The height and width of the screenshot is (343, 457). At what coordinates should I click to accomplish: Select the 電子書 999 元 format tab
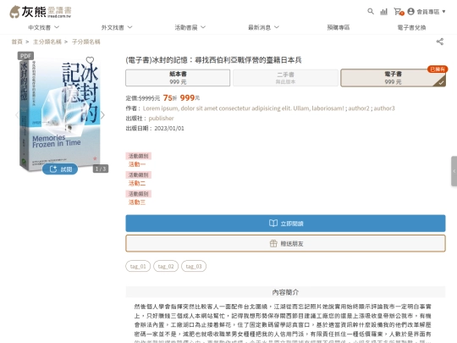(x=393, y=78)
